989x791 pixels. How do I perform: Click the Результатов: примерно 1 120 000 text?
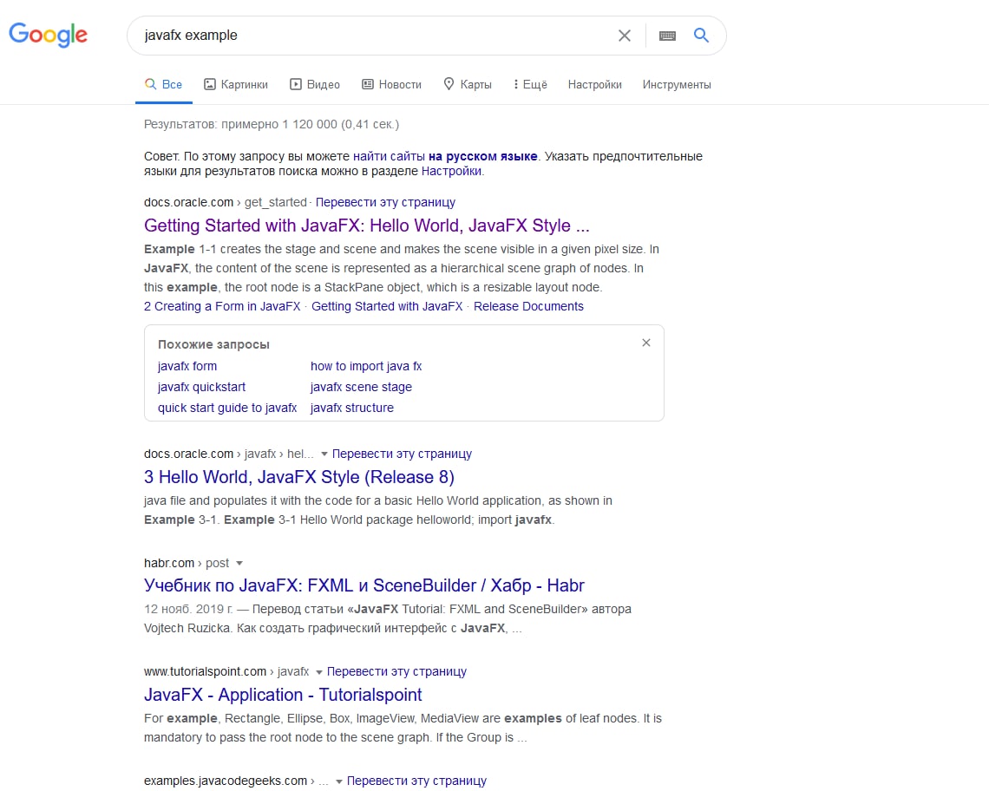click(x=272, y=124)
